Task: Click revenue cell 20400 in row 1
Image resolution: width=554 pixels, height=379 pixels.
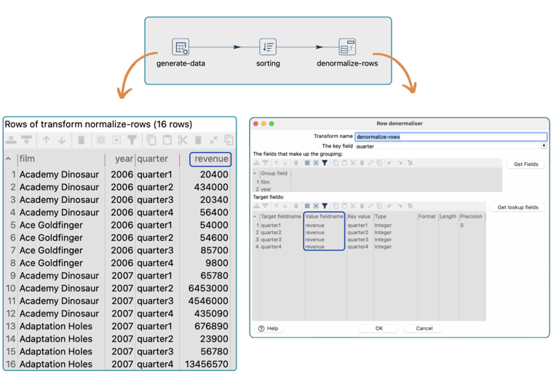Action: 214,175
